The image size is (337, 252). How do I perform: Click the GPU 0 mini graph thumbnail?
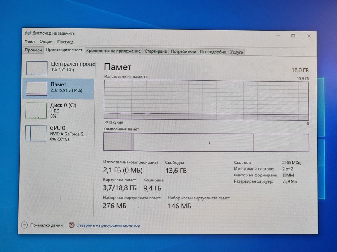[36, 133]
